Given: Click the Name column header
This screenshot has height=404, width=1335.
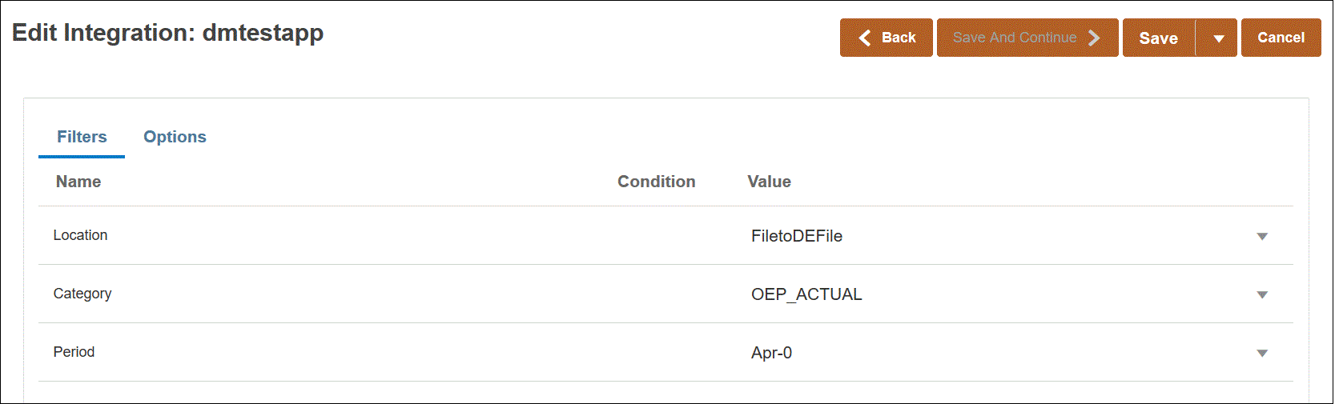Looking at the screenshot, I should click(x=78, y=182).
